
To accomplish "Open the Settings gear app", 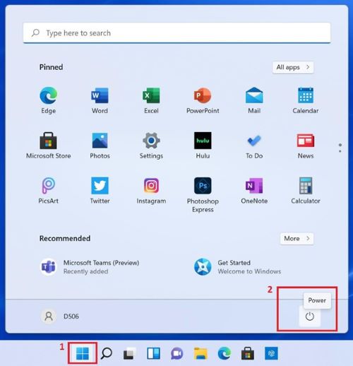I will pos(151,146).
